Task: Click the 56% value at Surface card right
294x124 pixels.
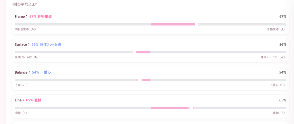Action: click(283, 44)
